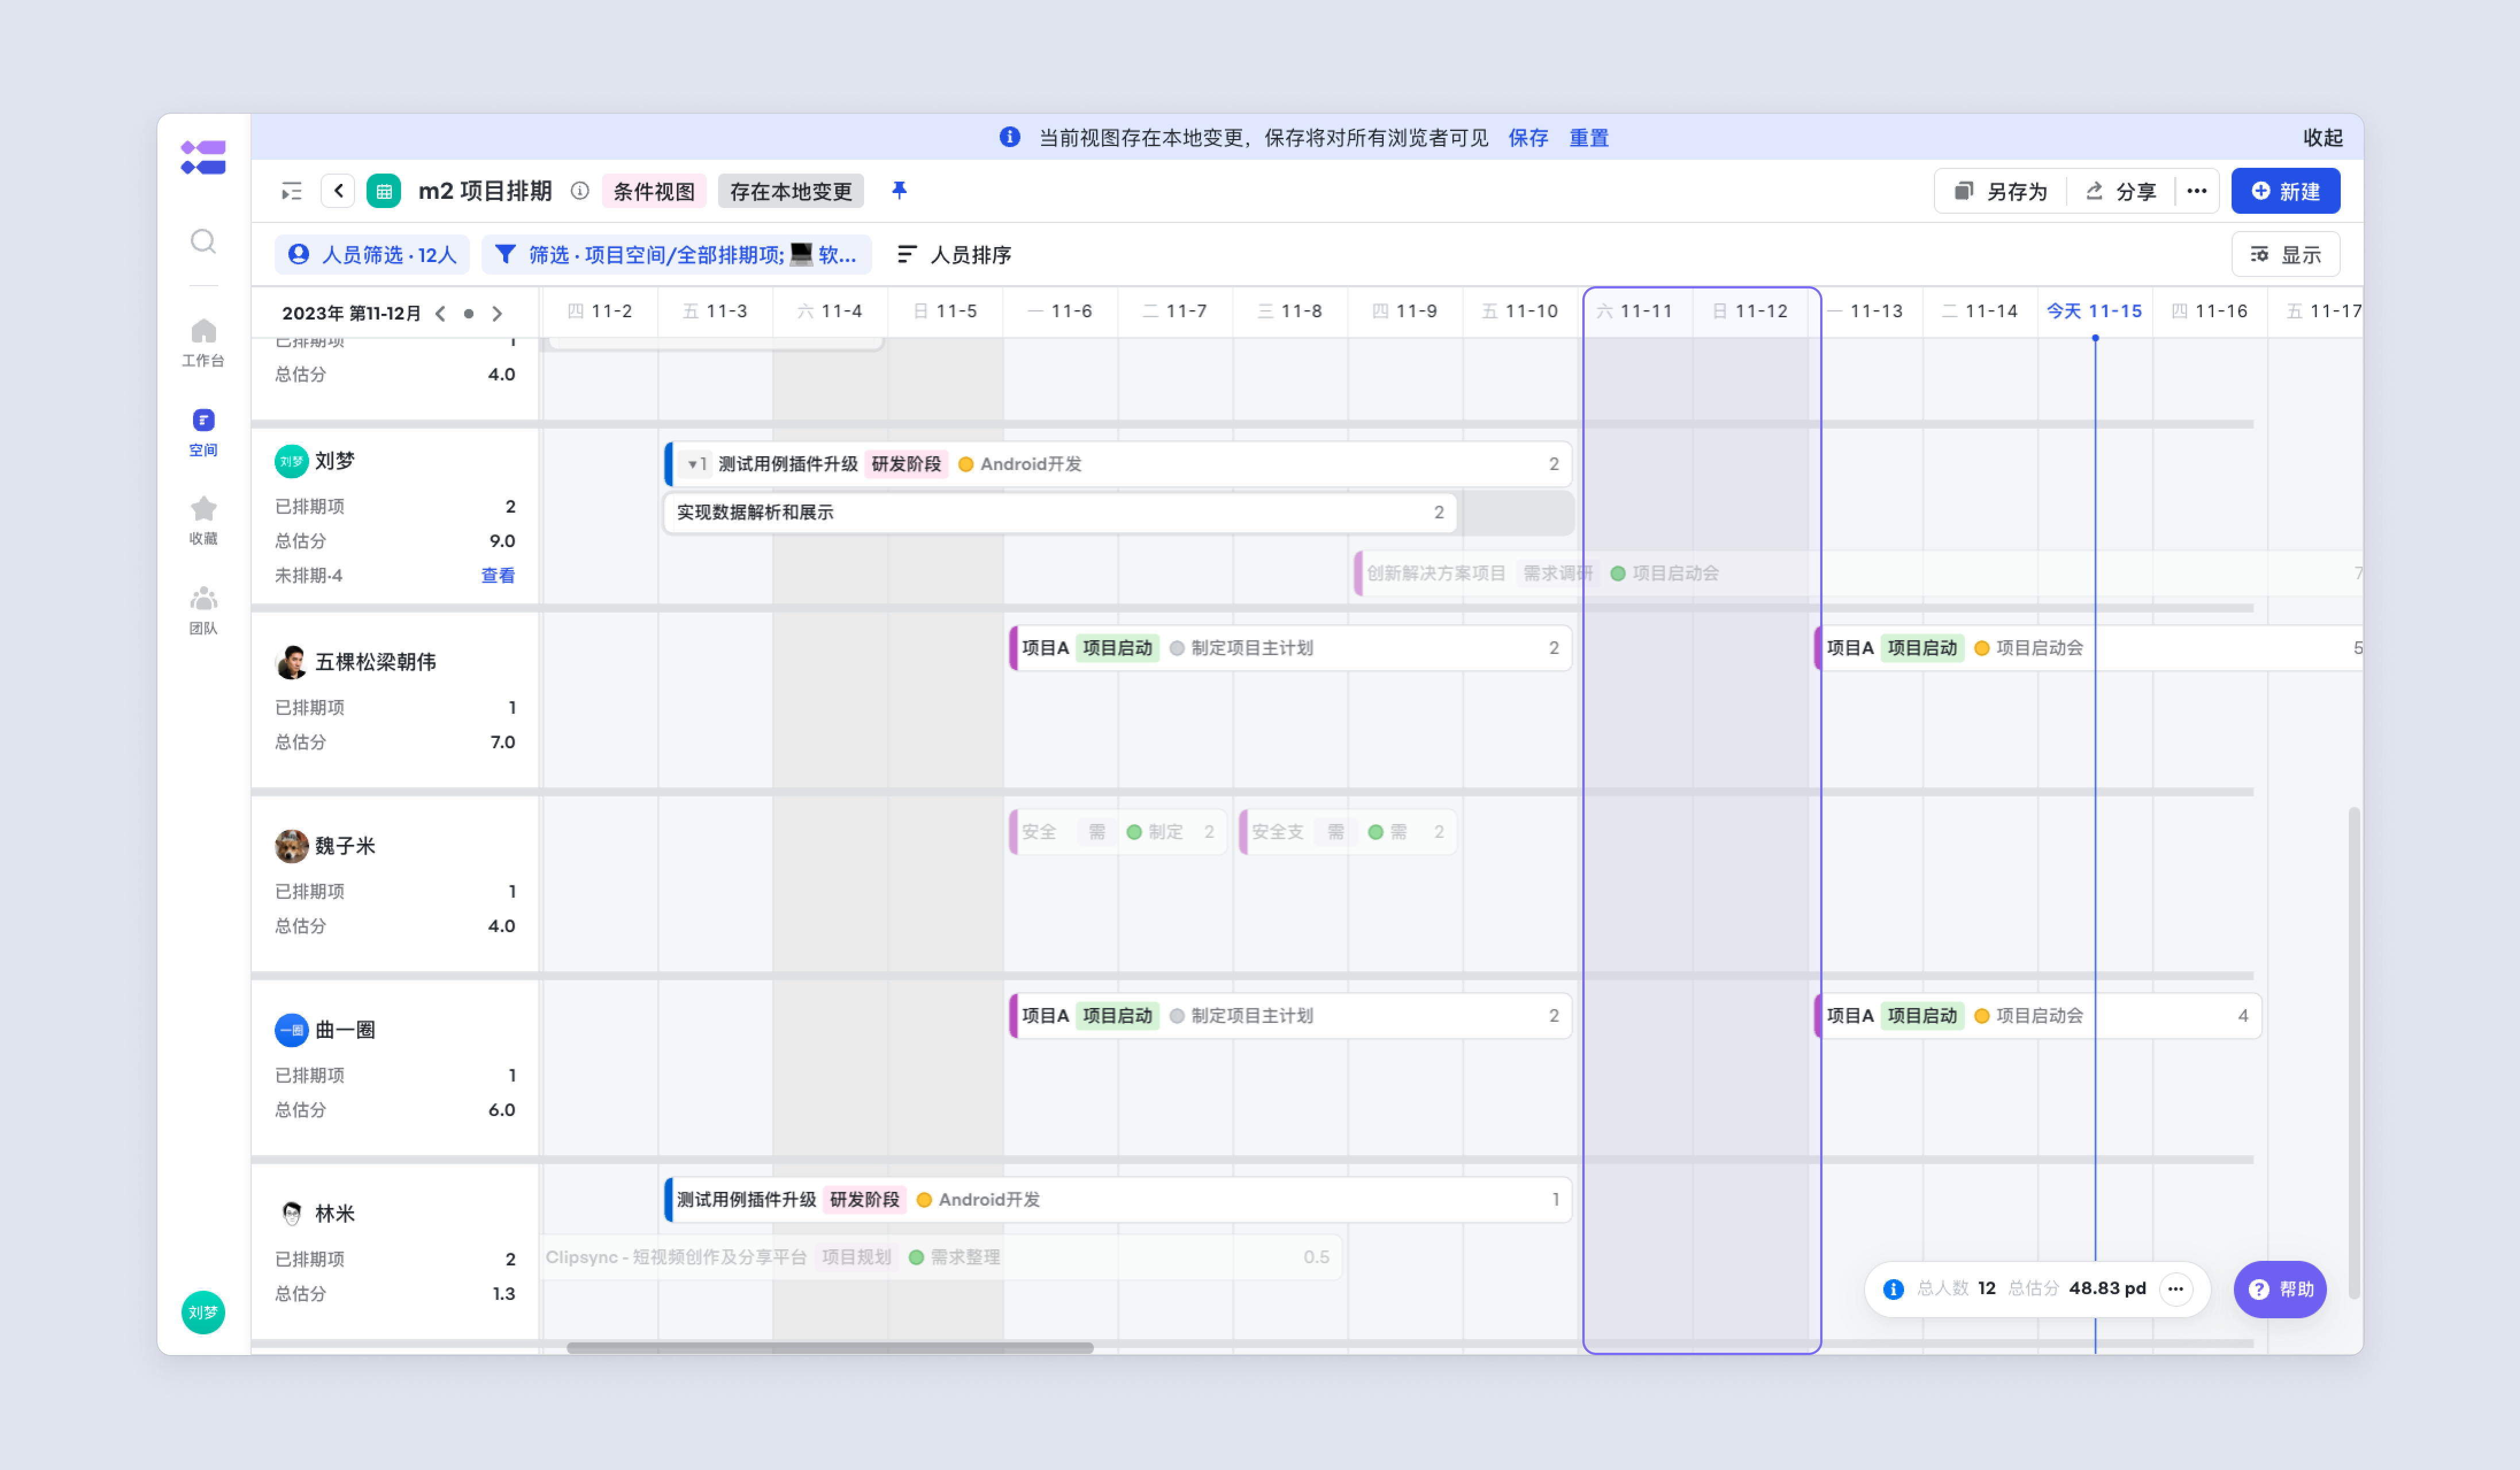
Task: Pin this view with the pushpin icon
Action: pyautogui.click(x=899, y=190)
